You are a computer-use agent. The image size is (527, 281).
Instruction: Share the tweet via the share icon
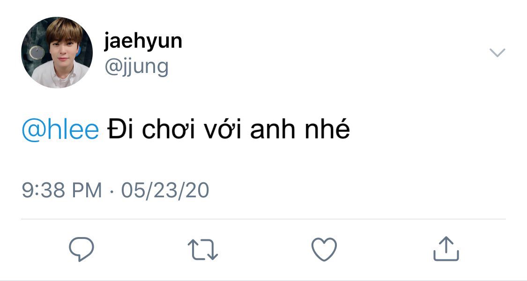pos(445,249)
